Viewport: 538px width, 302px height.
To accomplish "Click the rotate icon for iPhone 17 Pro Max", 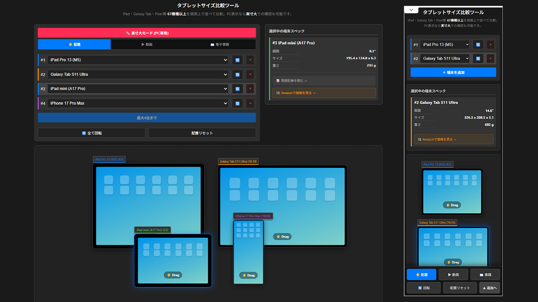I will 237,103.
